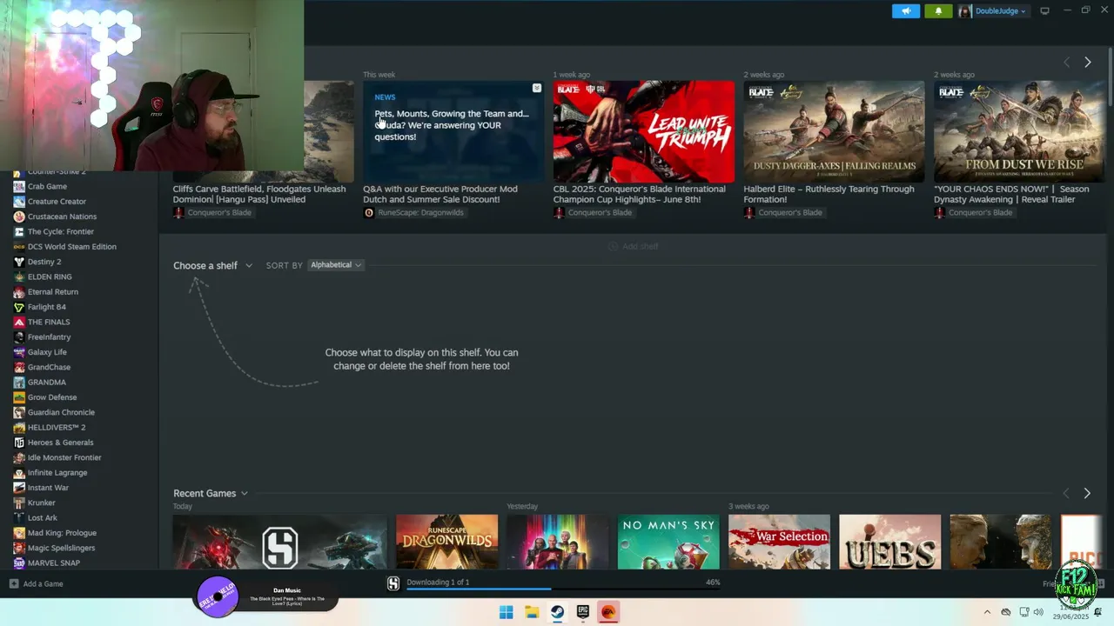The image size is (1114, 626).
Task: Open No Man's Sky recent game tile
Action: pos(668,542)
